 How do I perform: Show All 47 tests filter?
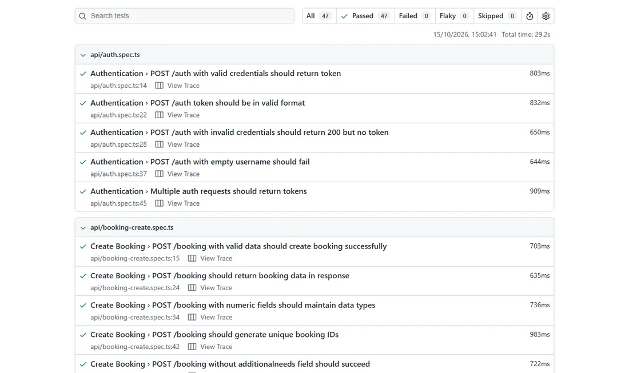point(319,16)
